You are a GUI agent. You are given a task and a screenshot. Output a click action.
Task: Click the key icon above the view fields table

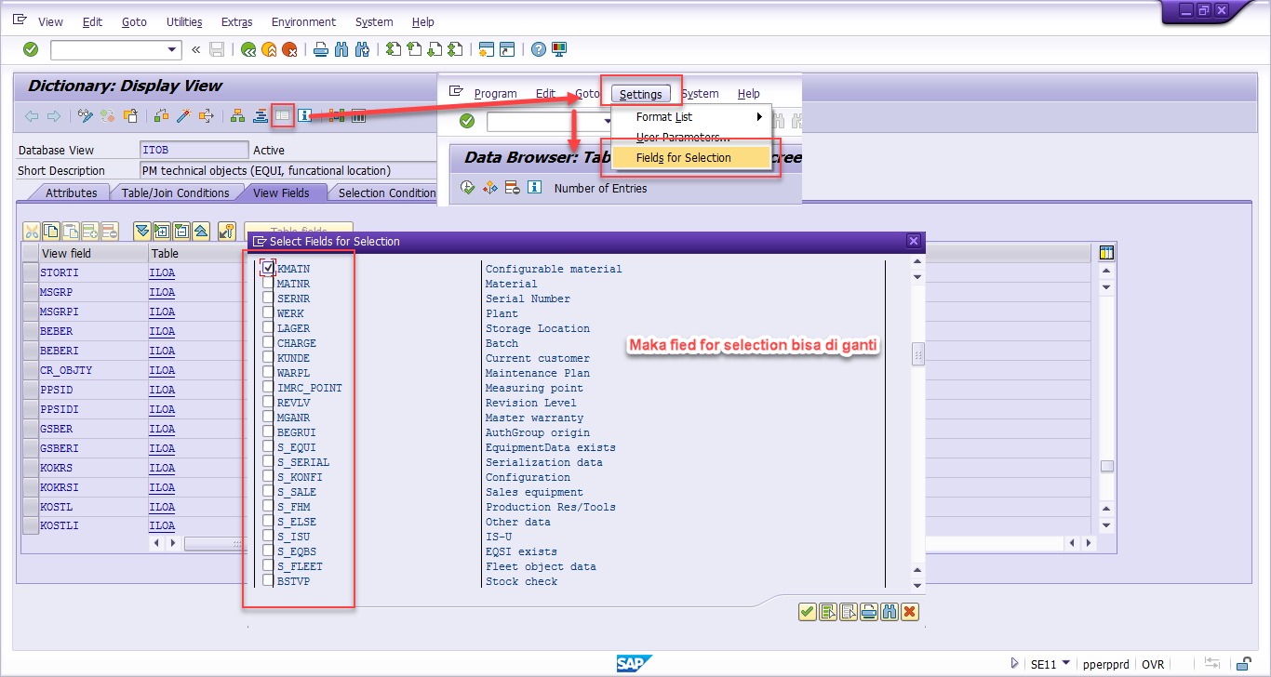point(226,231)
